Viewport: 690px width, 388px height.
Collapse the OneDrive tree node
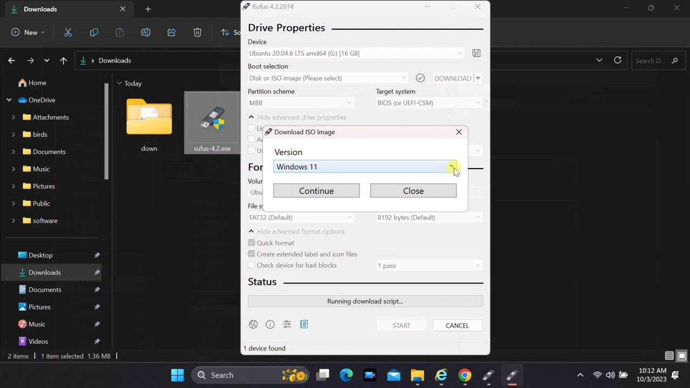click(9, 100)
